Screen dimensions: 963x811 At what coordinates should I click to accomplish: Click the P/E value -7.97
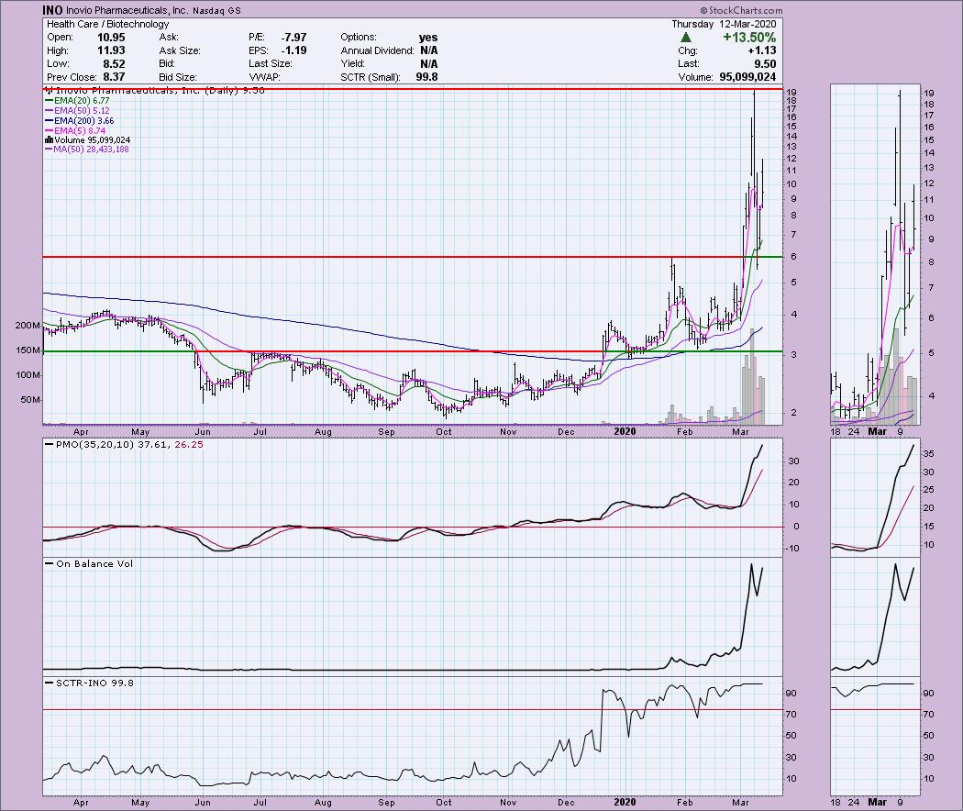coord(292,38)
